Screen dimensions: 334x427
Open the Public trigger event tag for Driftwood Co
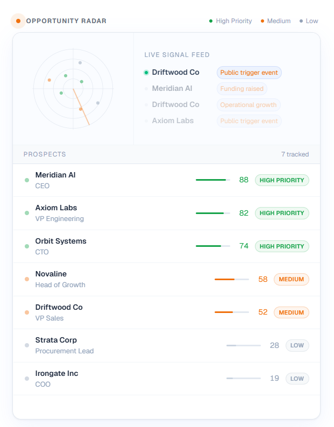click(249, 73)
